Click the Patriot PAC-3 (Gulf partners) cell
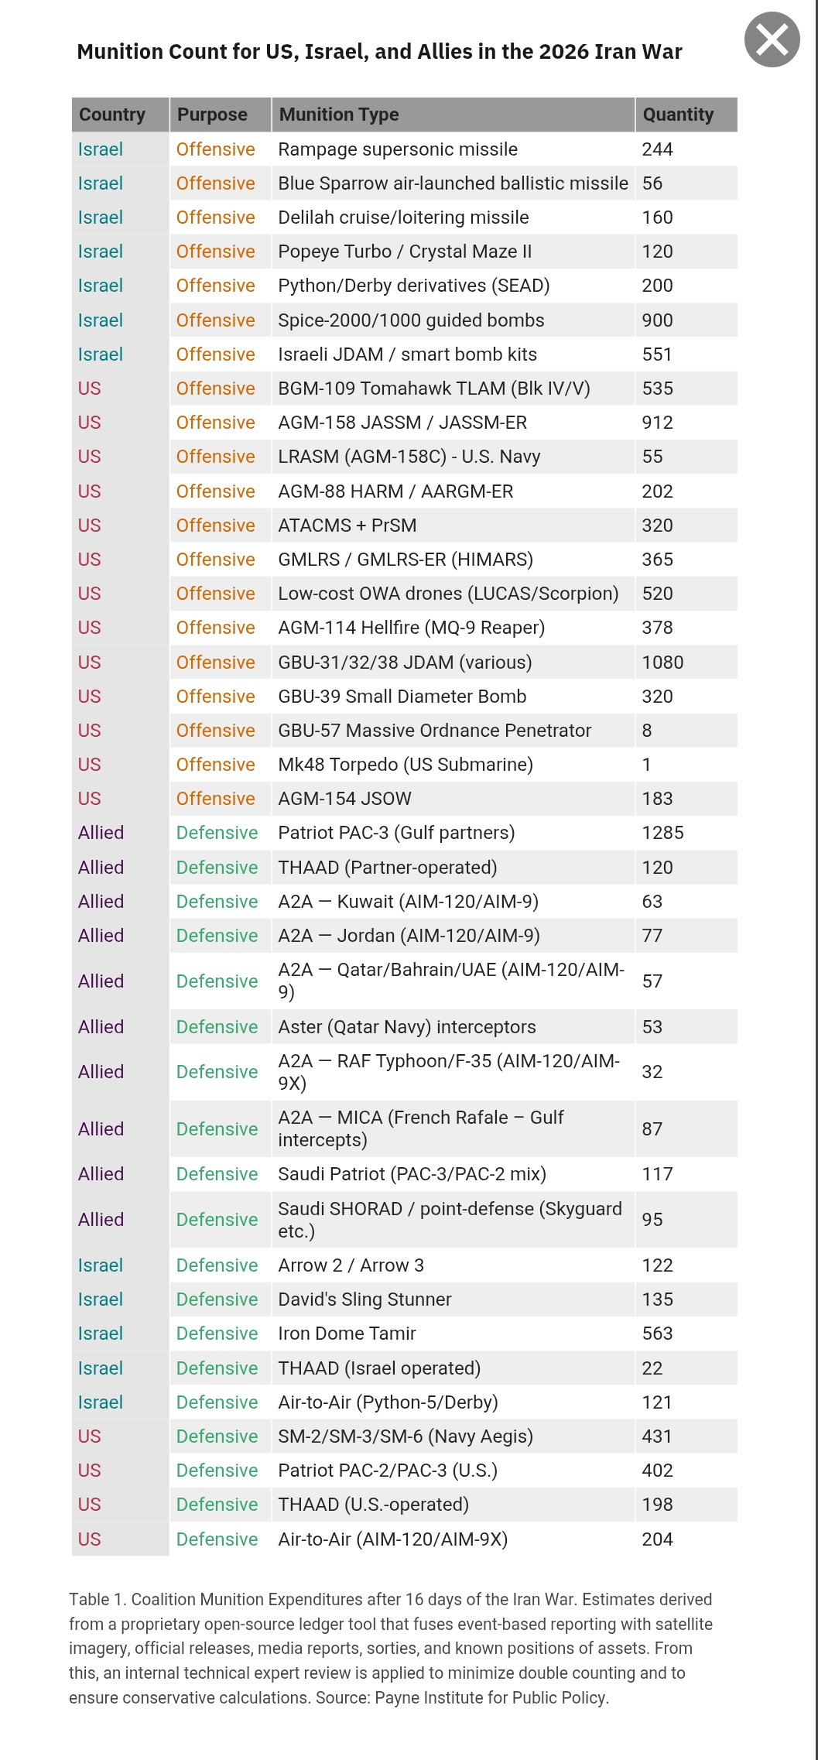This screenshot has width=818, height=1760. [396, 833]
